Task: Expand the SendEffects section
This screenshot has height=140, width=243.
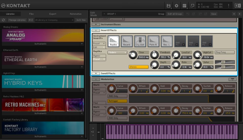Action: pos(96,73)
